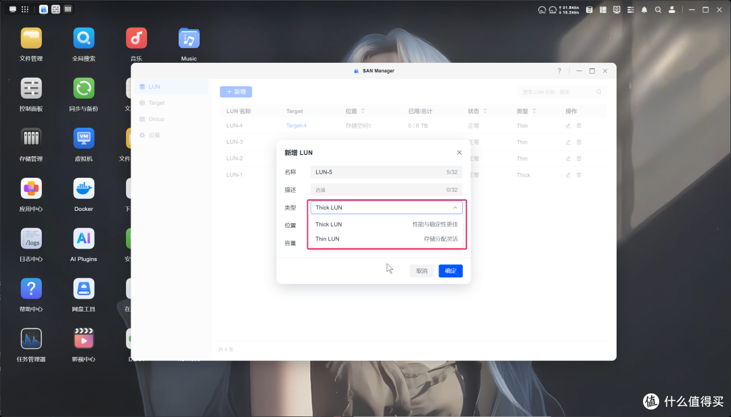
Task: Open the 音乐 desktop icon
Action: click(136, 39)
